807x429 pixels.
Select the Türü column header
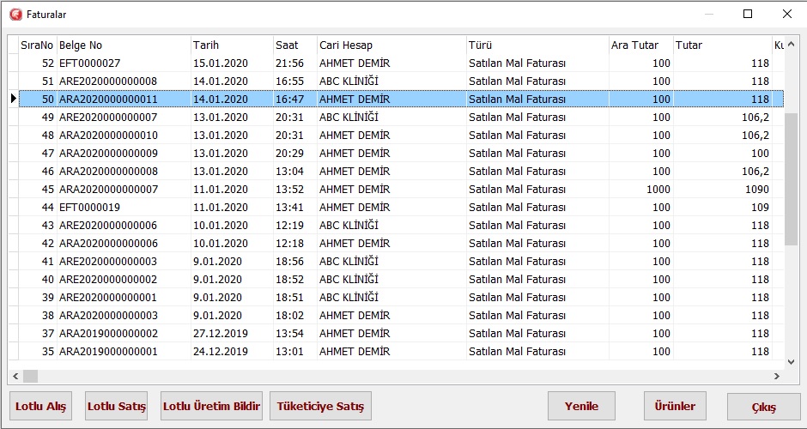[536, 45]
